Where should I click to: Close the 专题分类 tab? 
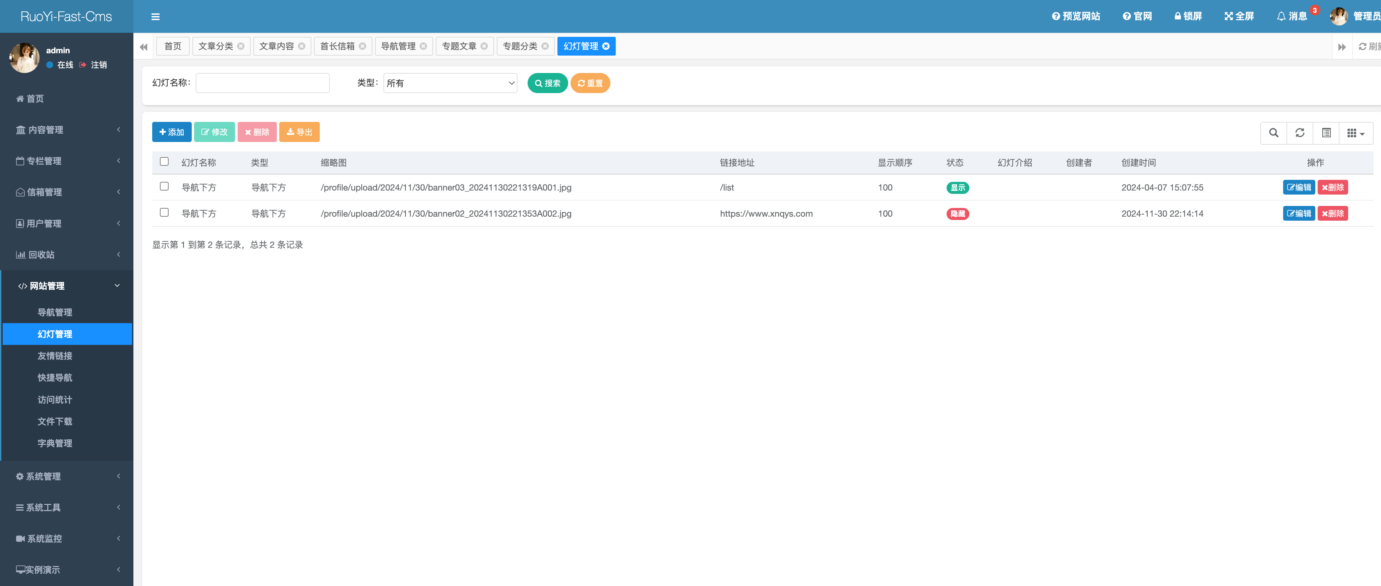point(545,47)
